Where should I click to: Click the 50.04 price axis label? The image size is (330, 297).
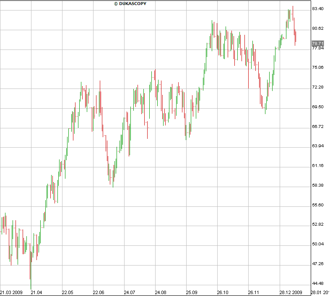318,244
